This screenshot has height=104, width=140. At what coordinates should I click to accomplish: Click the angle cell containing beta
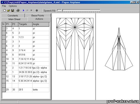pos(41,90)
